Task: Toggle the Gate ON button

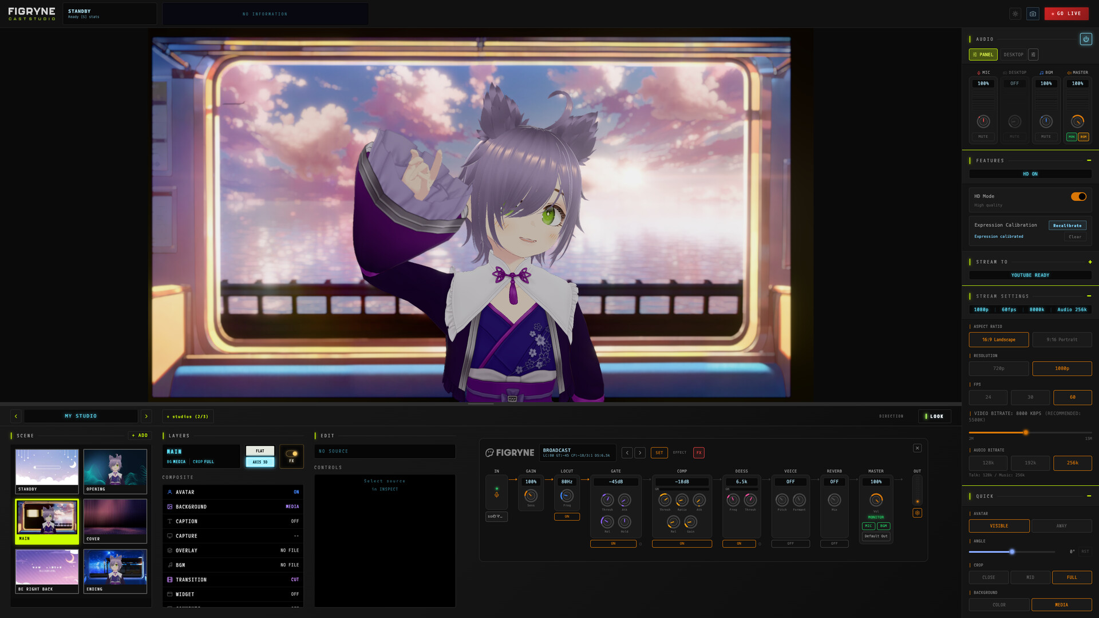Action: coord(613,544)
